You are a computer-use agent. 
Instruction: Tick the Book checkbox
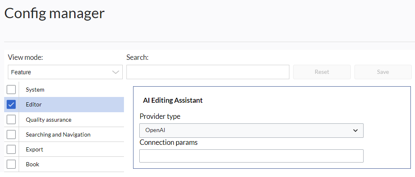click(x=11, y=164)
